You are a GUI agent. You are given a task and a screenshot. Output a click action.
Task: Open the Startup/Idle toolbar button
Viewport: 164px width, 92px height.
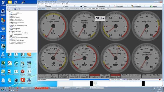[101, 6]
